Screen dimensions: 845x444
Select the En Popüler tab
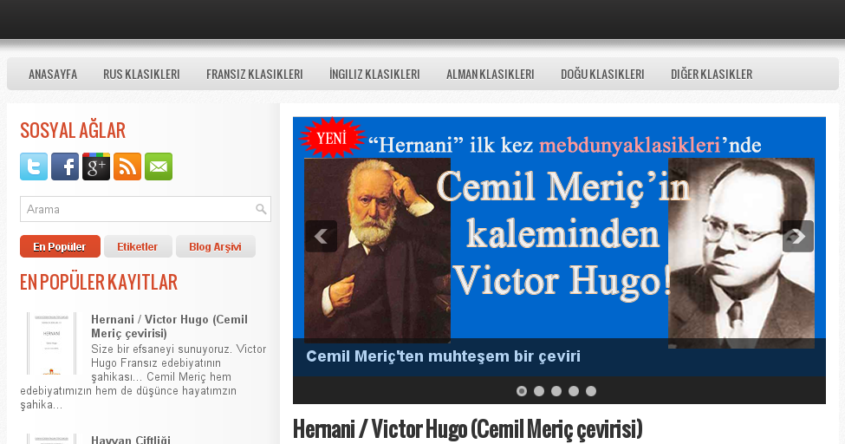tap(60, 246)
